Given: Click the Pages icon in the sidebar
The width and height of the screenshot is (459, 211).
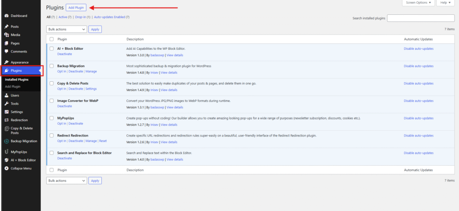Looking at the screenshot, I should [x=7, y=44].
